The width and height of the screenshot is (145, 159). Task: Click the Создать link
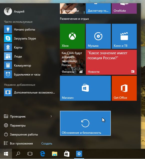click(47, 143)
